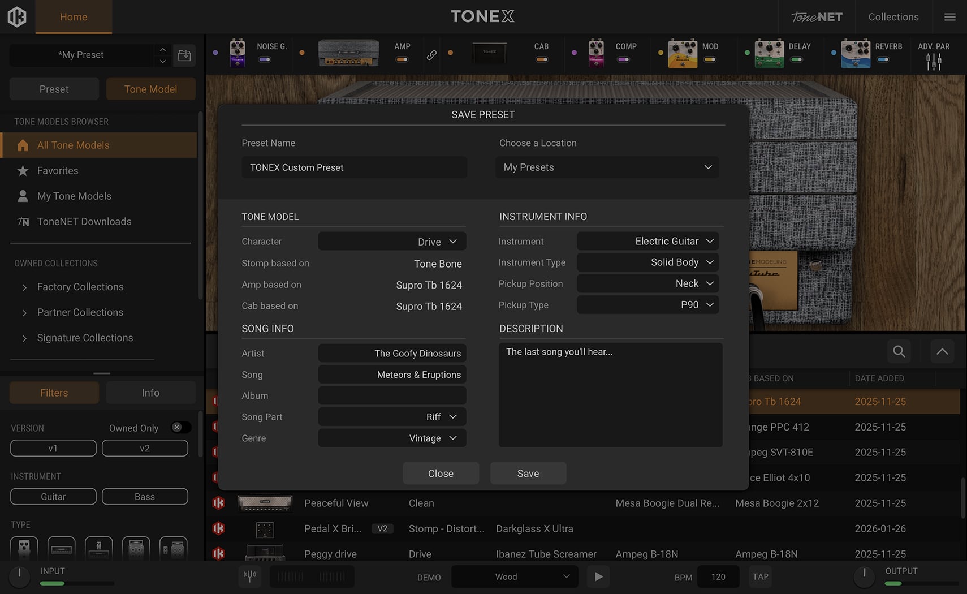Click the Input level knob
The width and height of the screenshot is (967, 594).
[20, 576]
